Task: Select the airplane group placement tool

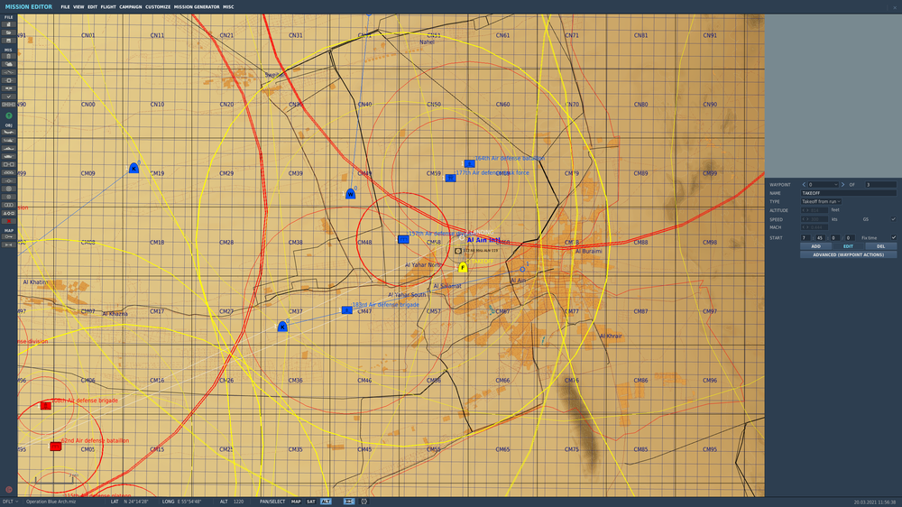Action: (x=8, y=133)
